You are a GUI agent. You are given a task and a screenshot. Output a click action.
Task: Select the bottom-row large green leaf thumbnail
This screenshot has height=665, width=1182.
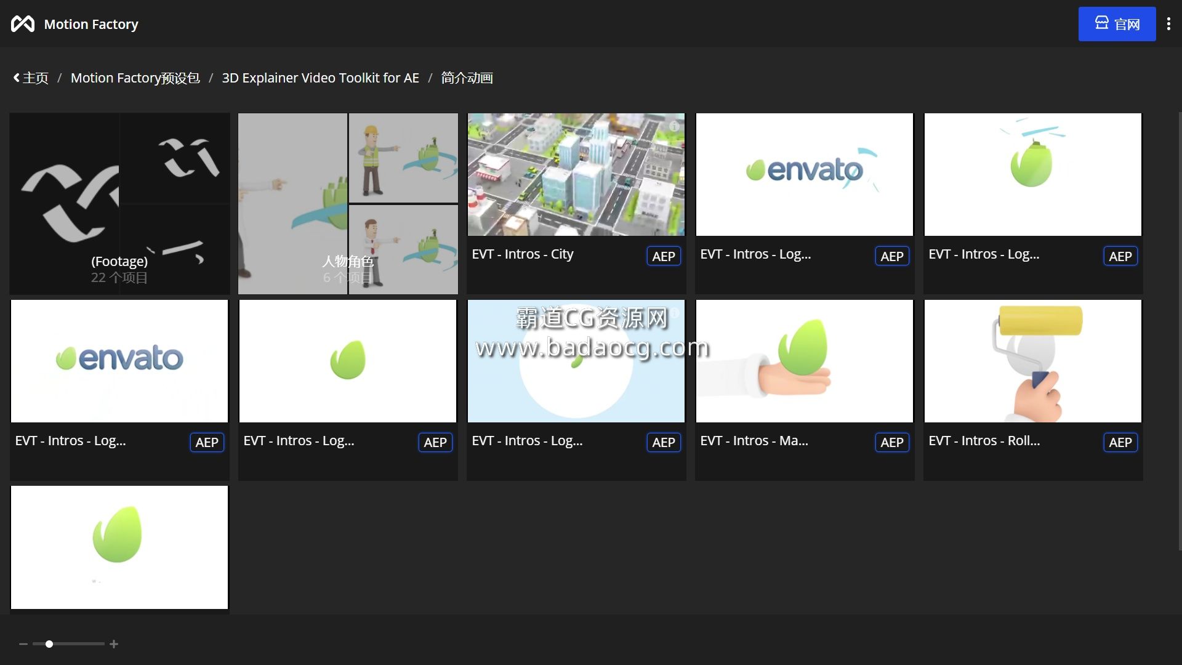point(119,547)
